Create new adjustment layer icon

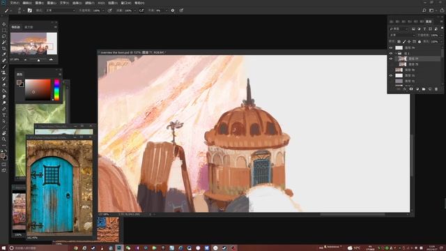[417, 89]
